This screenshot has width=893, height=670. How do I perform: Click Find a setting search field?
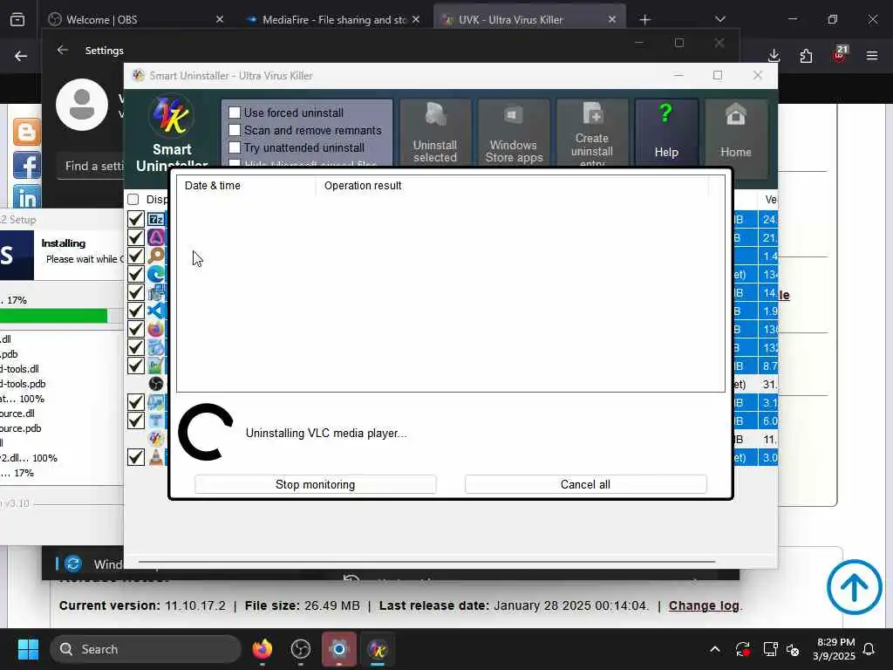point(91,166)
